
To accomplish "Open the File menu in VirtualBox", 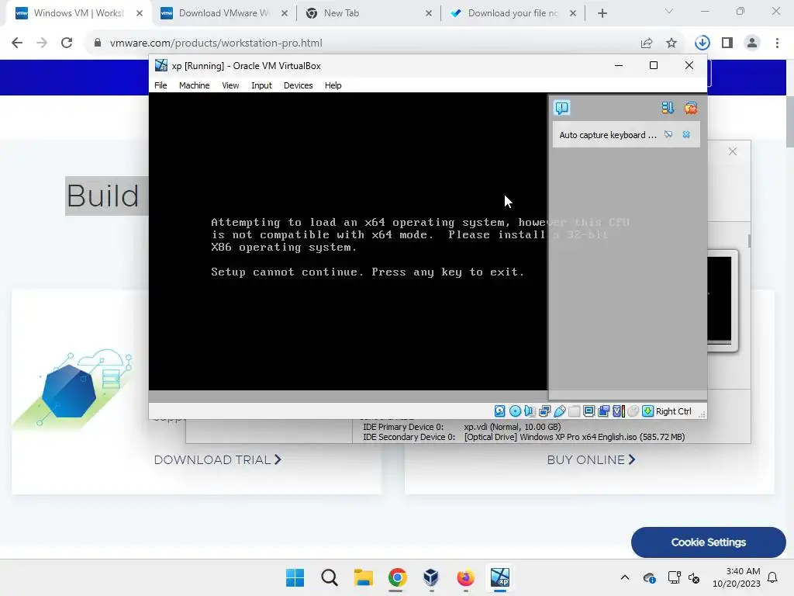I will tap(161, 85).
